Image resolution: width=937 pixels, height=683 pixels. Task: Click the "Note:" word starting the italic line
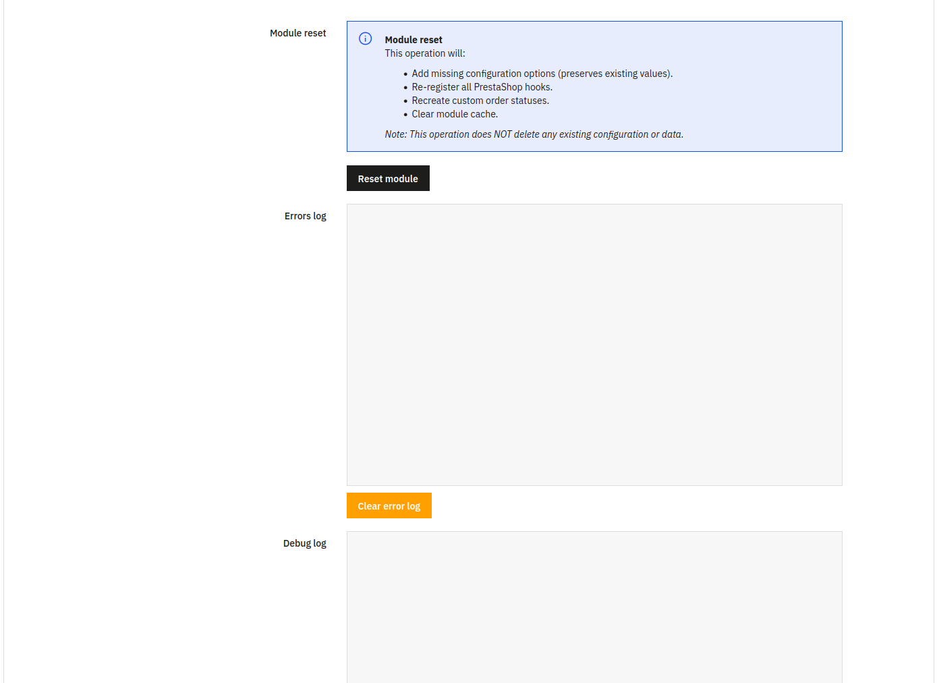[395, 134]
